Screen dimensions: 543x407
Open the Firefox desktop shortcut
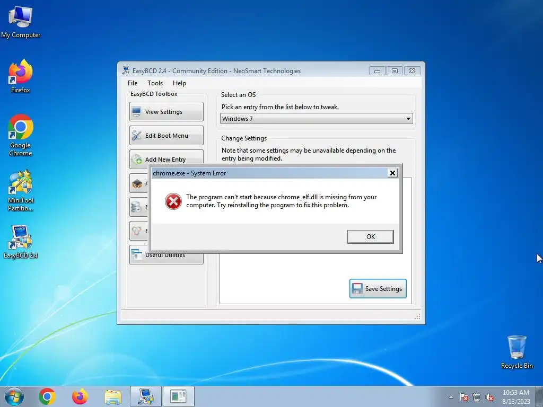[21, 76]
